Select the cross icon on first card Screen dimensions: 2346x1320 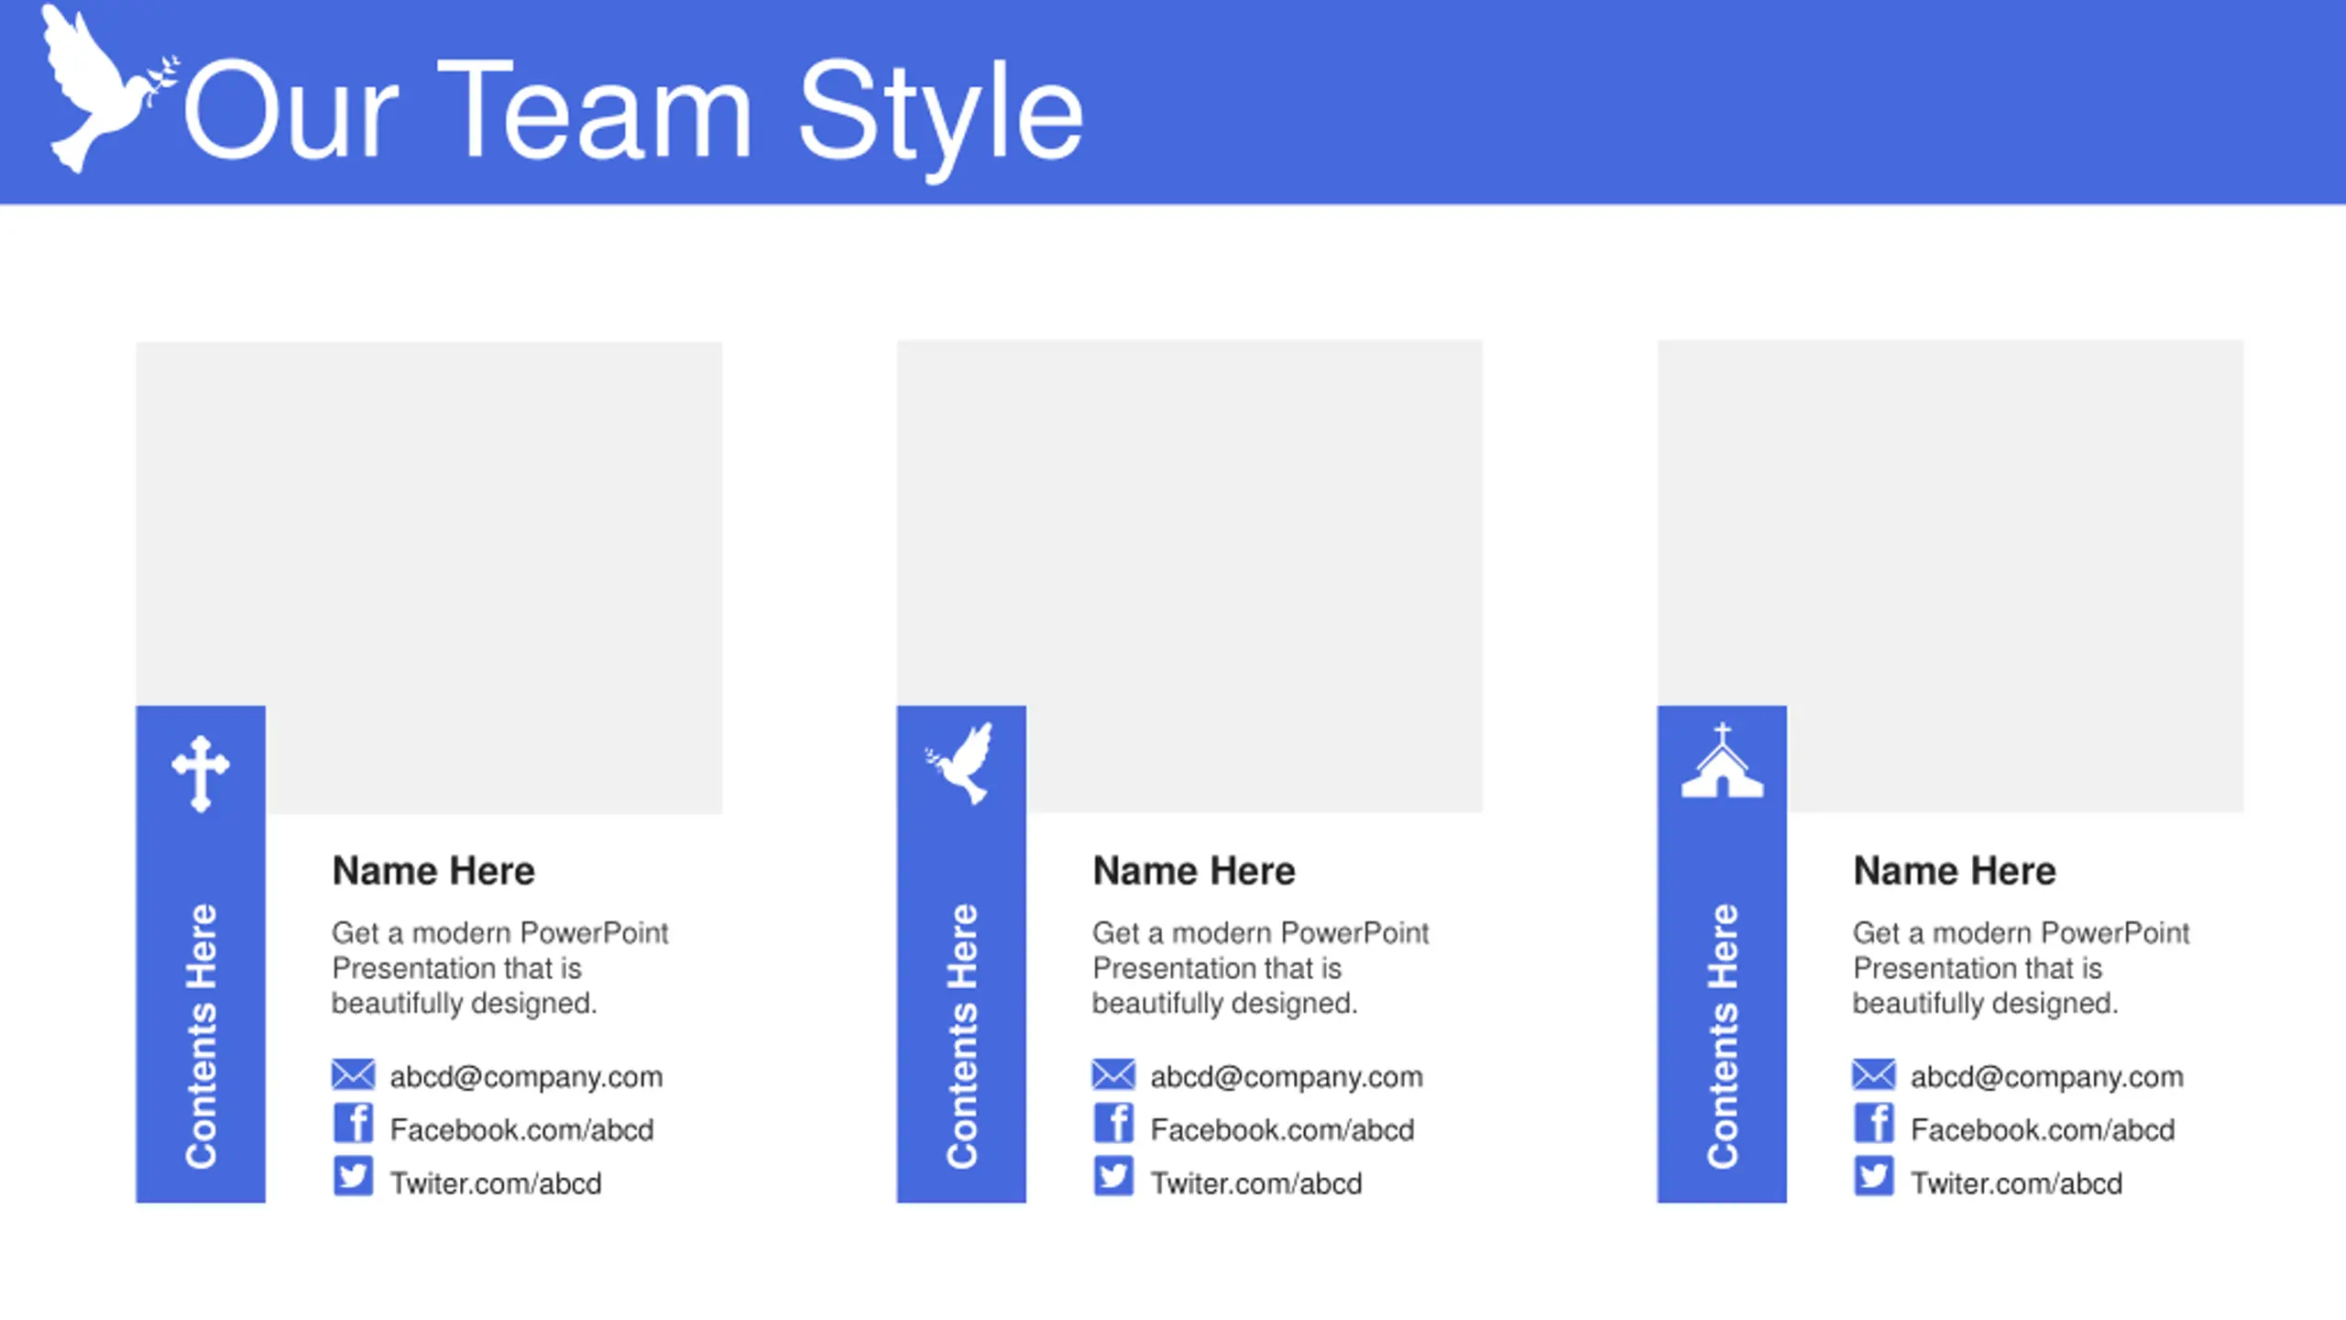[x=201, y=774]
